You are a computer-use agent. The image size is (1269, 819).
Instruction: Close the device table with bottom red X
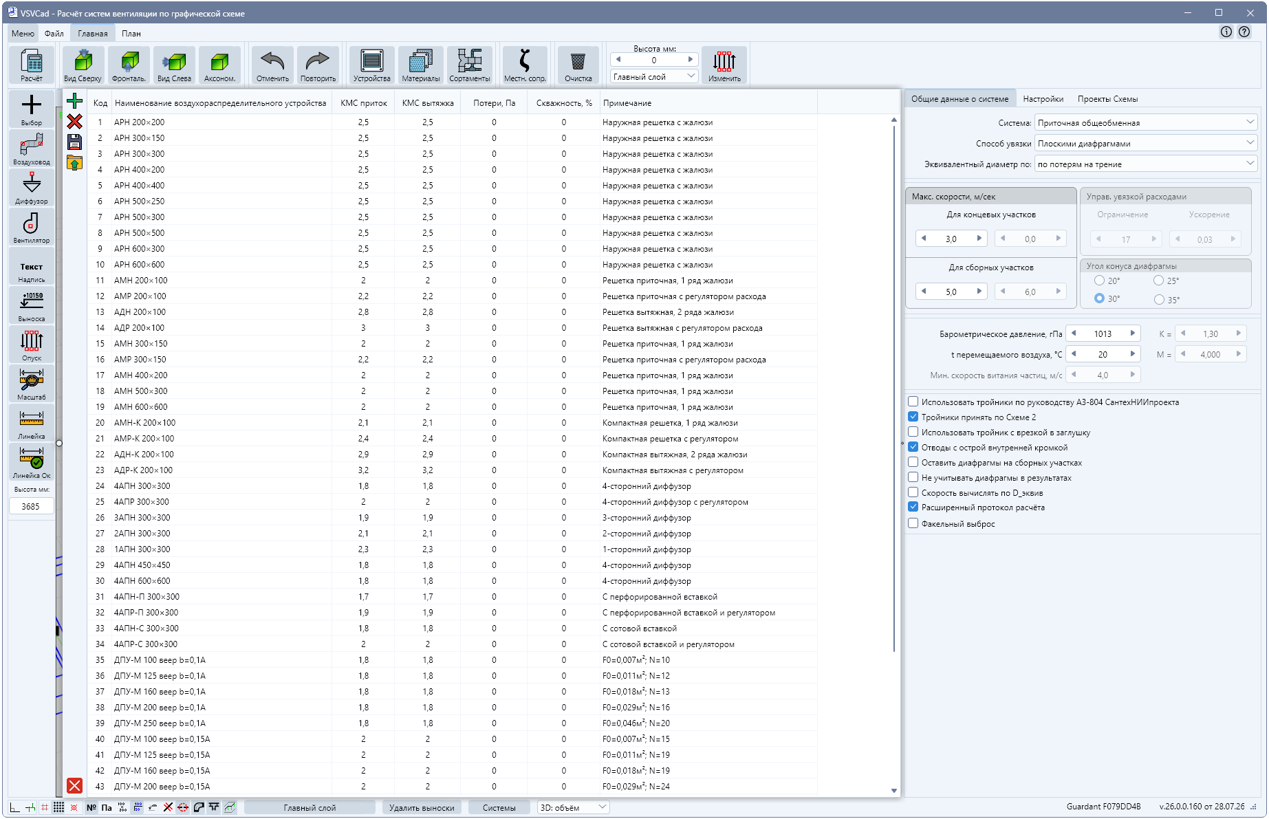coord(75,785)
